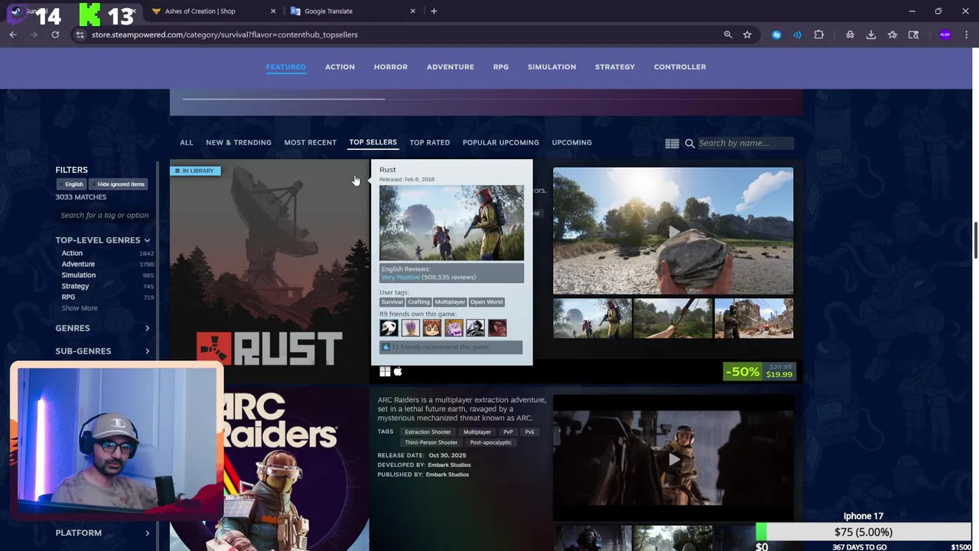The width and height of the screenshot is (979, 551).
Task: Open developer Embark Studios link
Action: pyautogui.click(x=450, y=465)
